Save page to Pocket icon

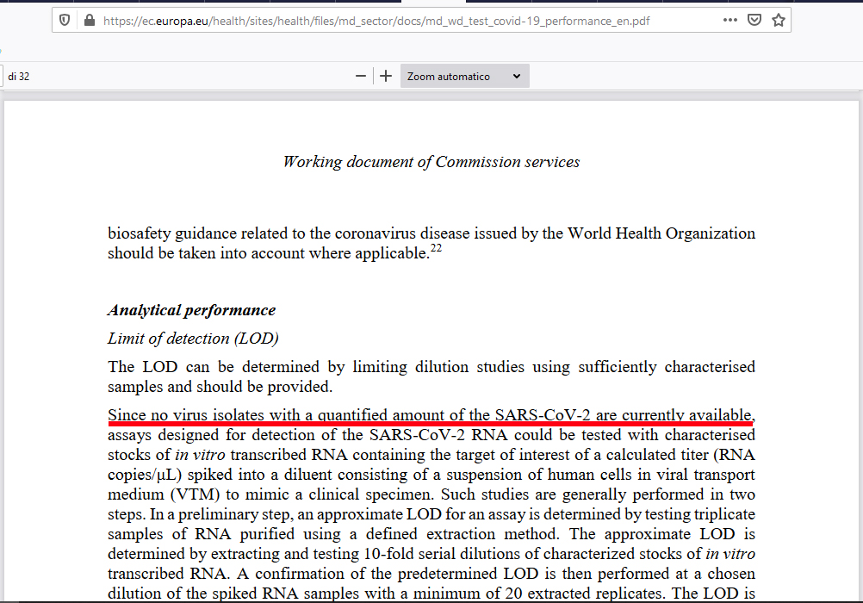click(x=754, y=21)
